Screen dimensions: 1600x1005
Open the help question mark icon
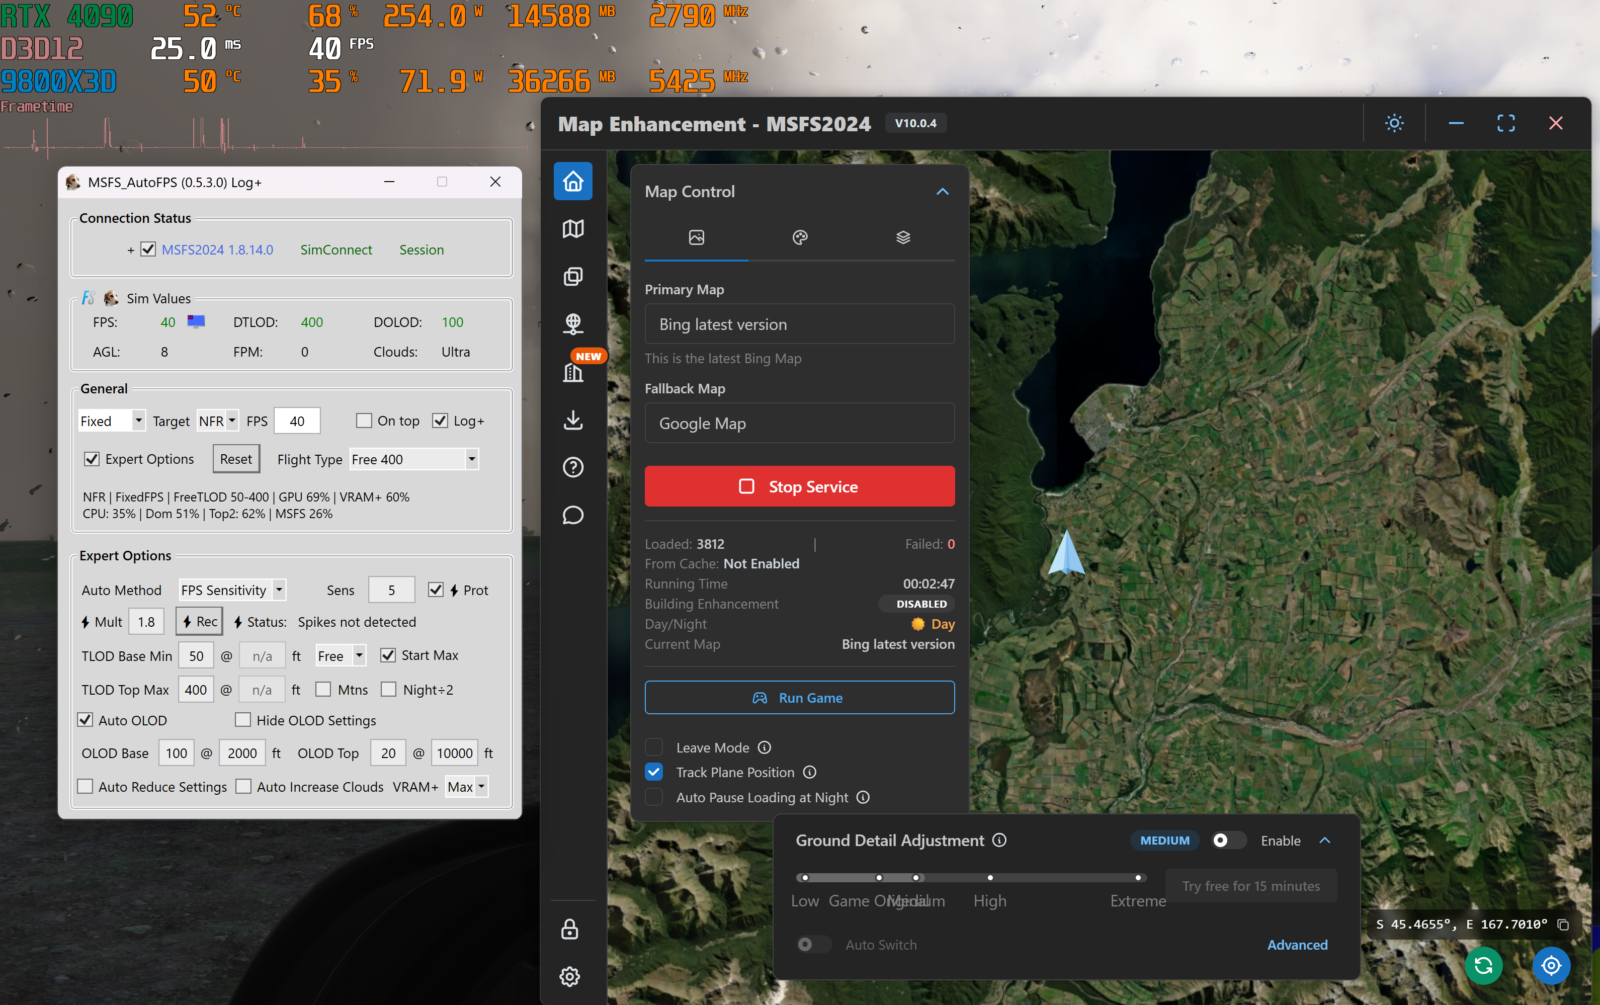[x=573, y=467]
